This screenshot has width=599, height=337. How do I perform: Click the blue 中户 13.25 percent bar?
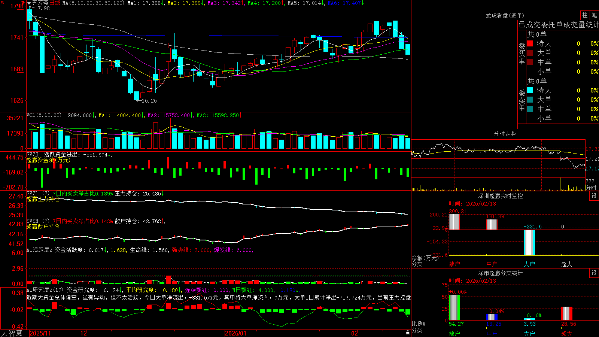[492, 317]
